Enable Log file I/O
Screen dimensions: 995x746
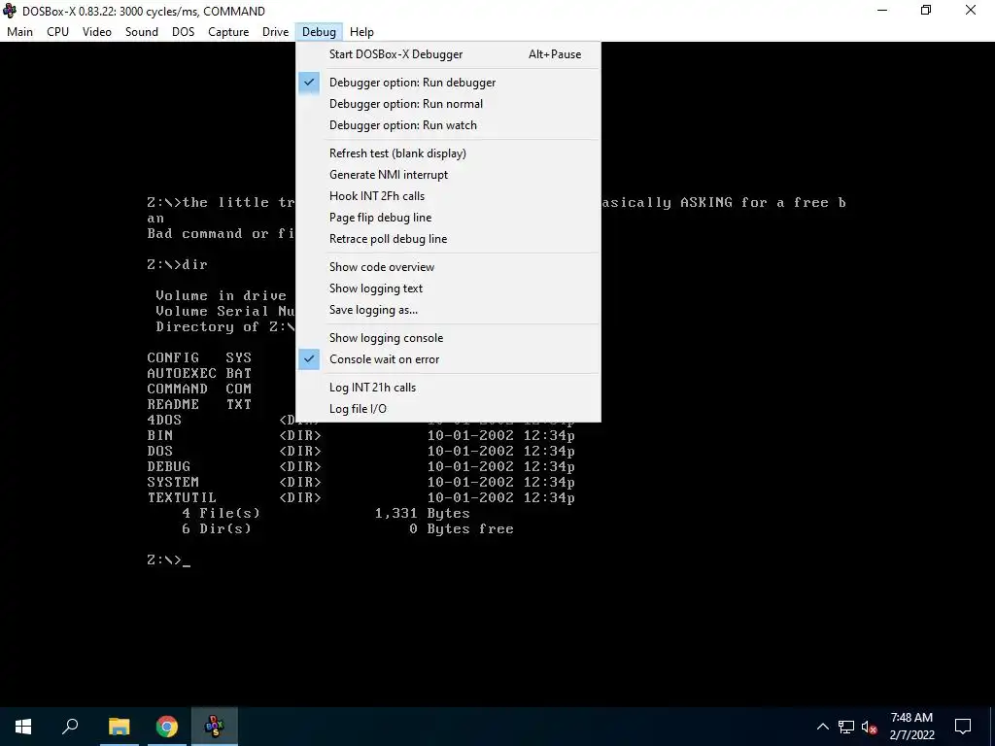click(448, 409)
